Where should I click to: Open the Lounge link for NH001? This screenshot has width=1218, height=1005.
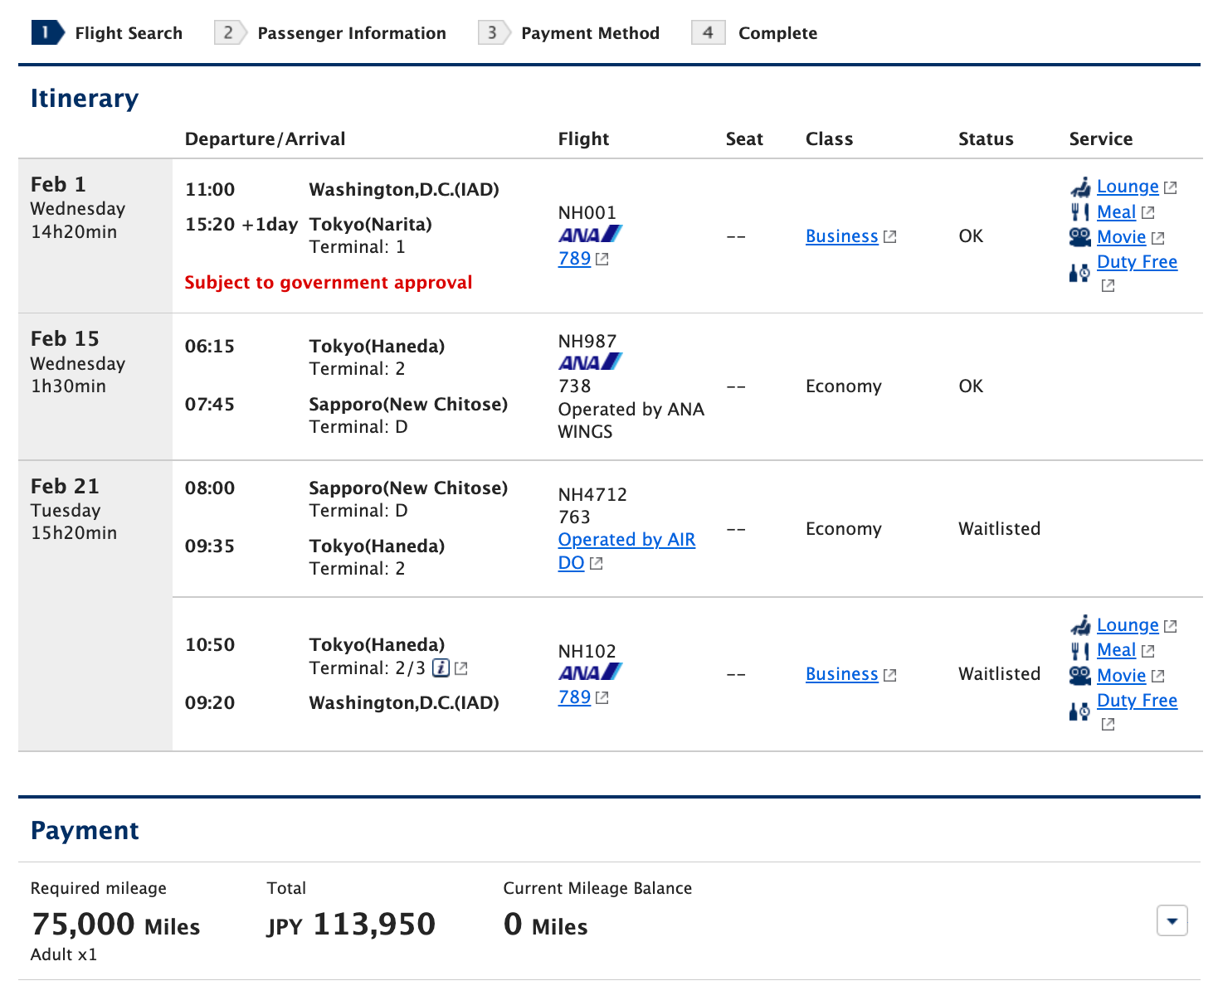tap(1127, 187)
